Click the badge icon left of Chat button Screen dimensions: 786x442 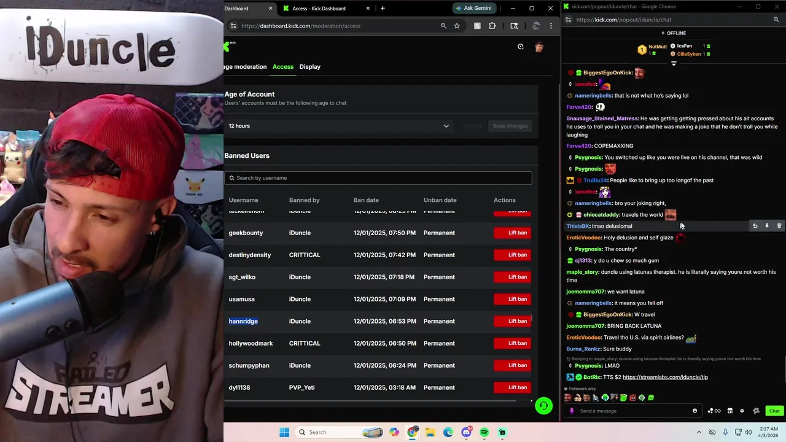tap(756, 411)
